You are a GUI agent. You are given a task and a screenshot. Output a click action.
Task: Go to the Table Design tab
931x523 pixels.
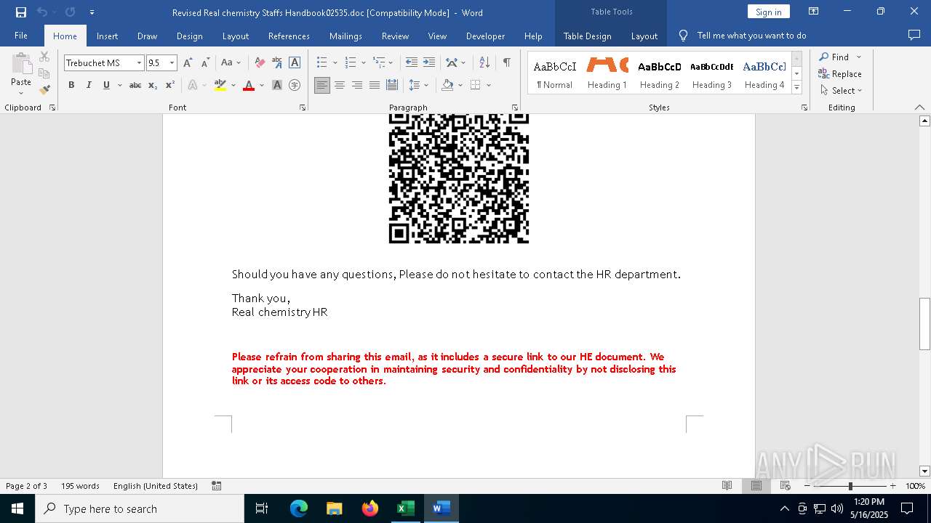587,36
